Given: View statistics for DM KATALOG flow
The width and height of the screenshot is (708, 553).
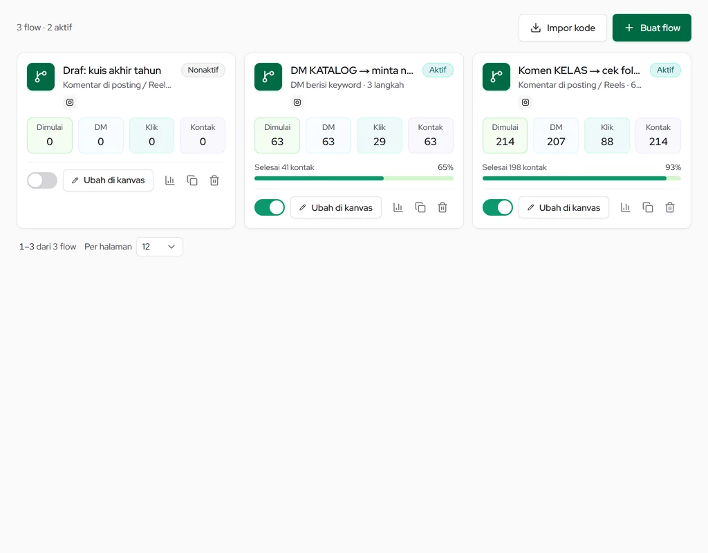Looking at the screenshot, I should pyautogui.click(x=398, y=207).
